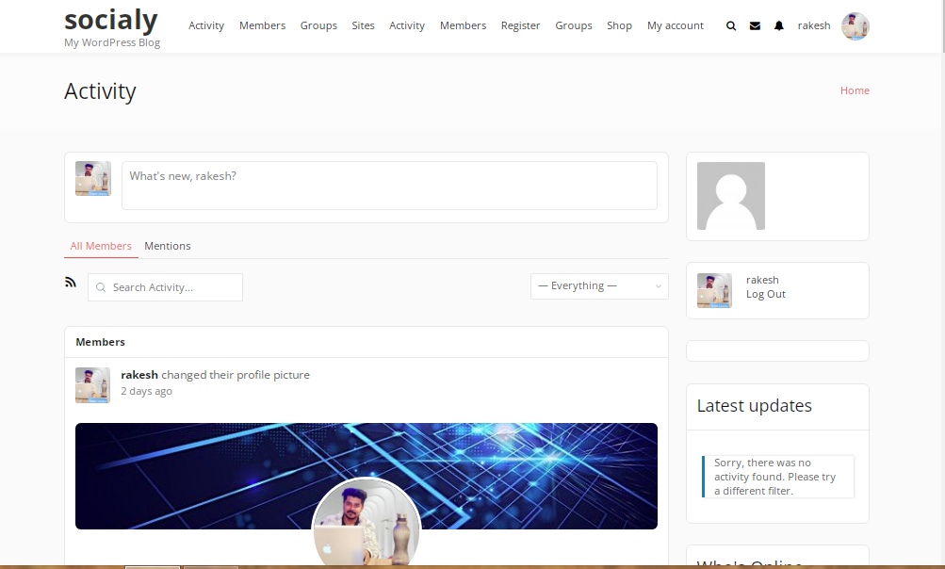
Task: Open Shop from the navigation menu
Action: coord(619,25)
